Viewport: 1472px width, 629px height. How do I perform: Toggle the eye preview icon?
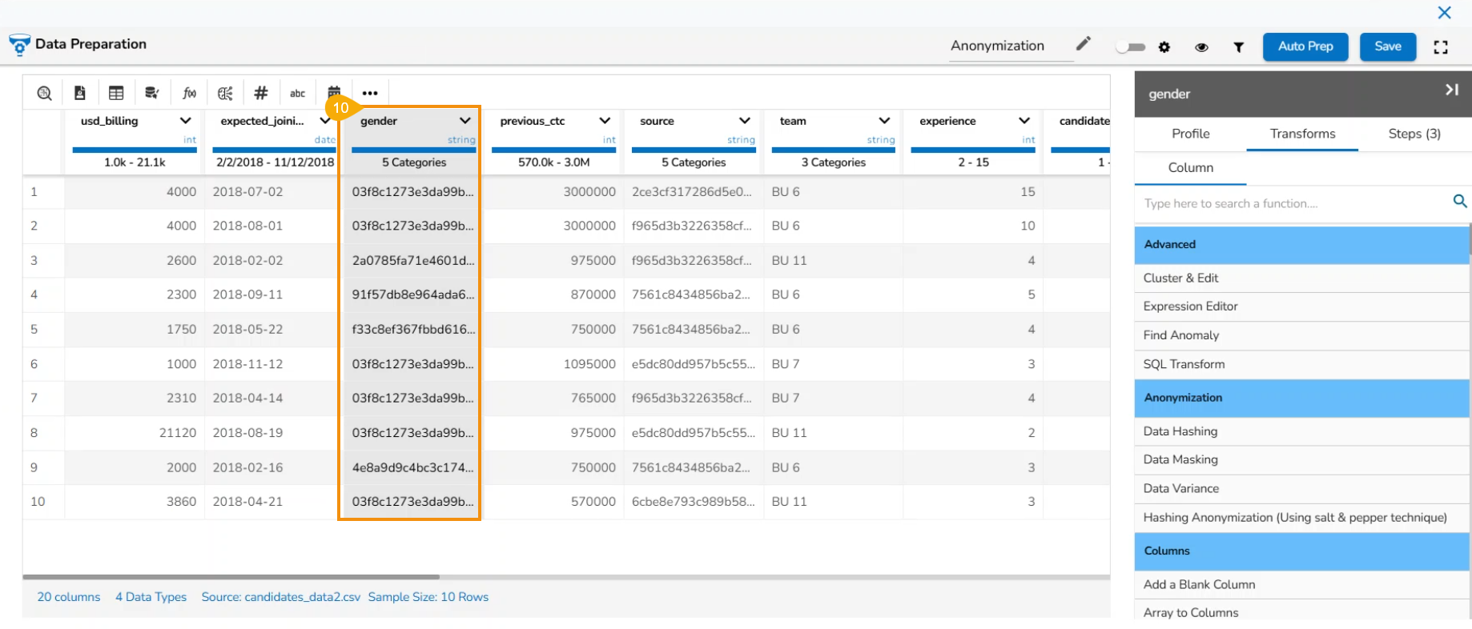coord(1201,47)
